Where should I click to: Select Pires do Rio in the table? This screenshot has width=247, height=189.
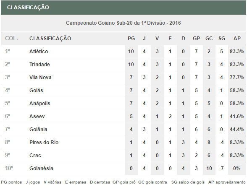coord(44,142)
